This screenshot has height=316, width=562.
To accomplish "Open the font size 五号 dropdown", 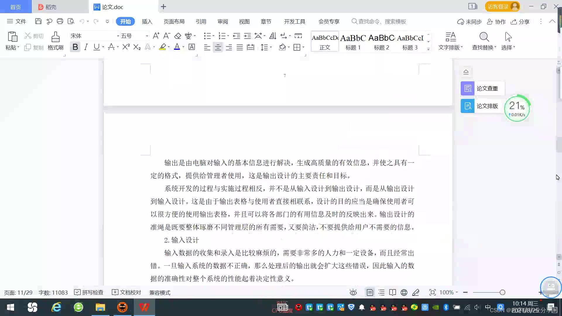I will [147, 36].
